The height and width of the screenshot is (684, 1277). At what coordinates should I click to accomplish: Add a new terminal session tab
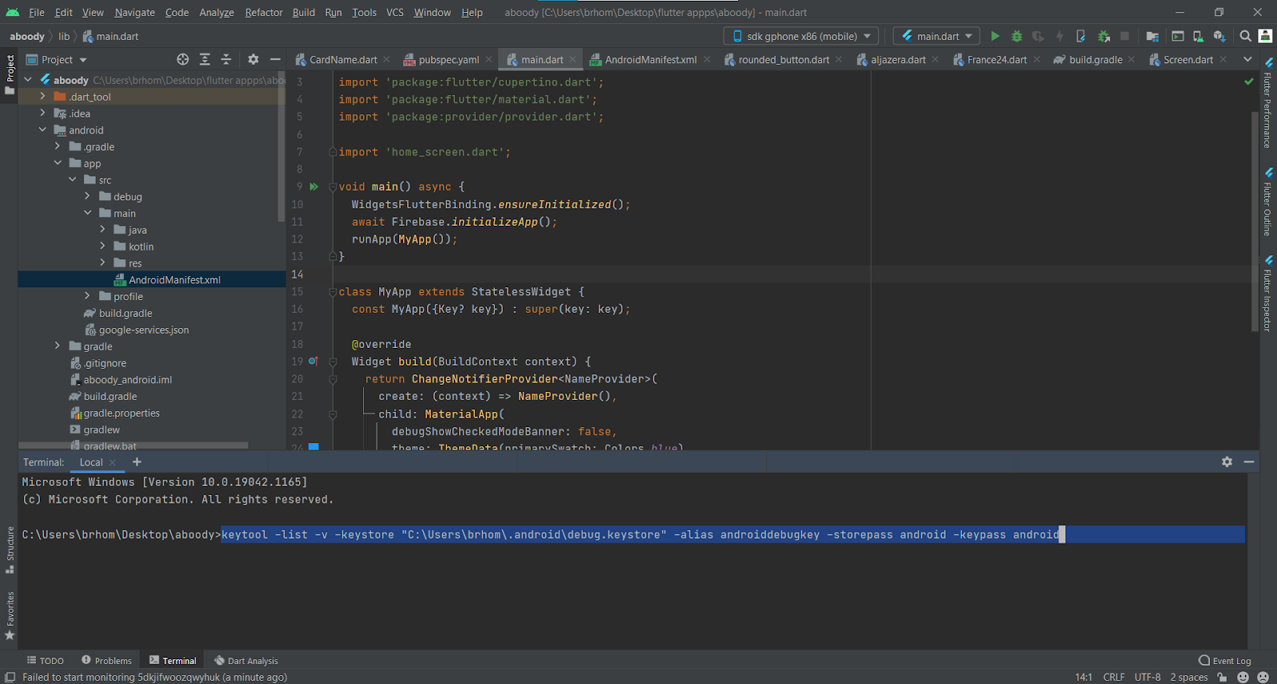click(137, 462)
